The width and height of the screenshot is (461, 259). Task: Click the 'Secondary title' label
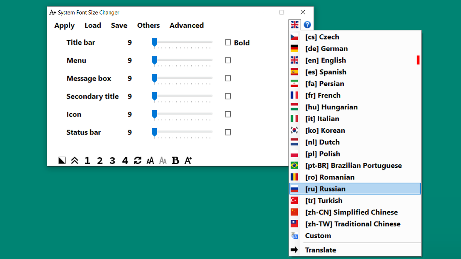93,96
